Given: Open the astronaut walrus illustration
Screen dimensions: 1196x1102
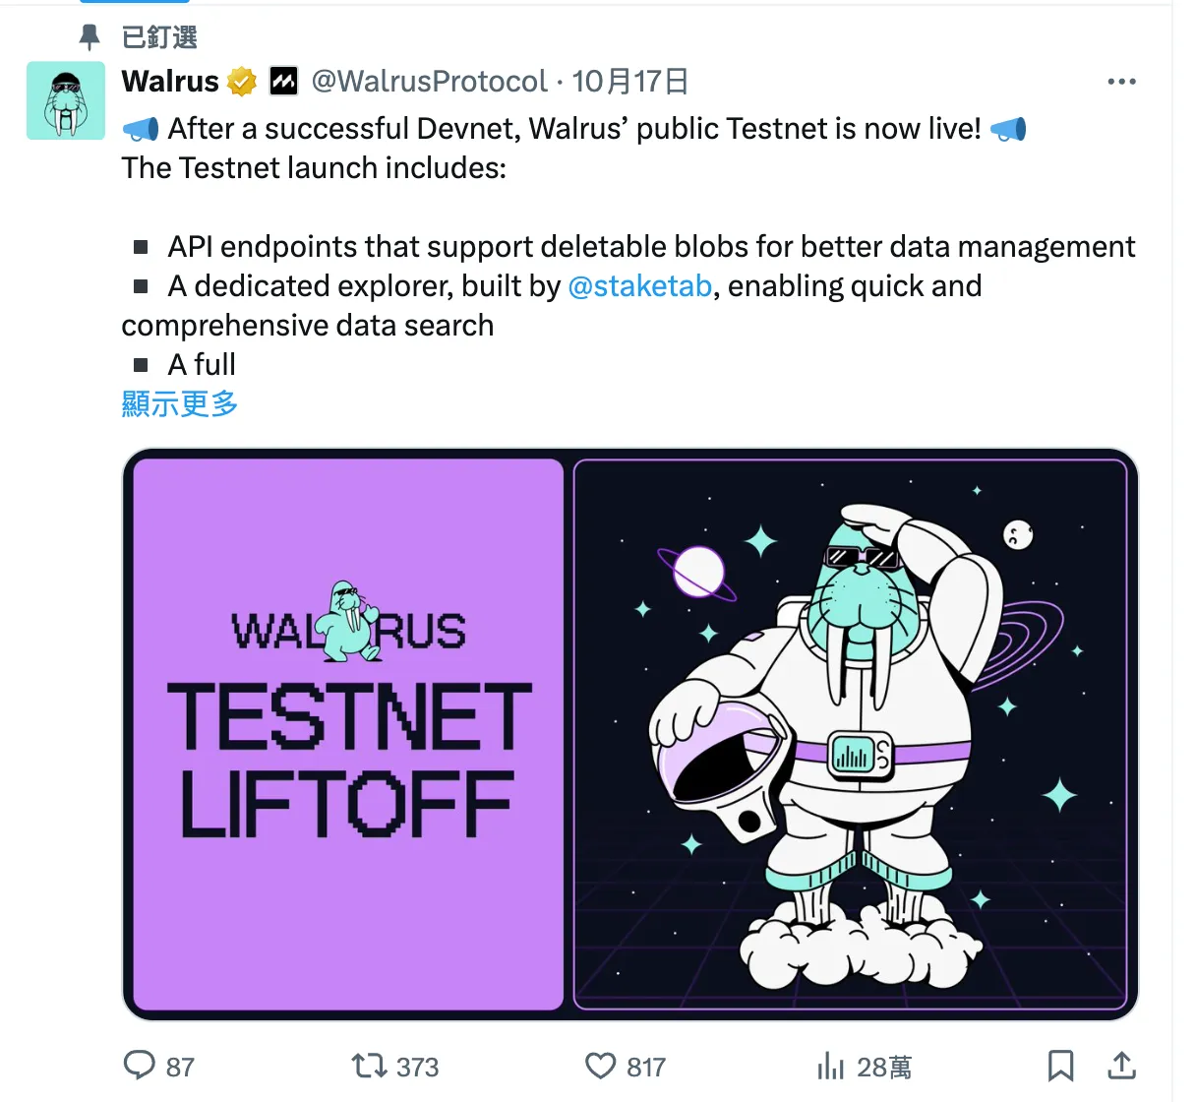Looking at the screenshot, I should pos(850,734).
